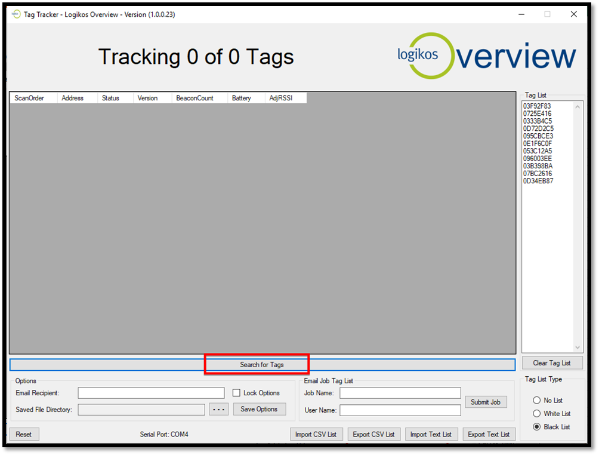The width and height of the screenshot is (599, 455).
Task: Select the No List radio button
Action: click(537, 401)
